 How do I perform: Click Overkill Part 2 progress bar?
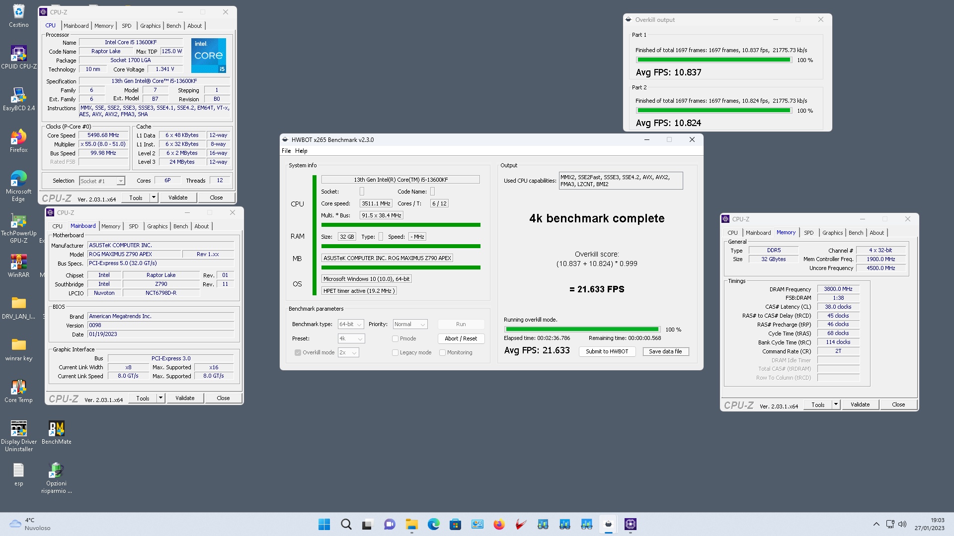[714, 110]
